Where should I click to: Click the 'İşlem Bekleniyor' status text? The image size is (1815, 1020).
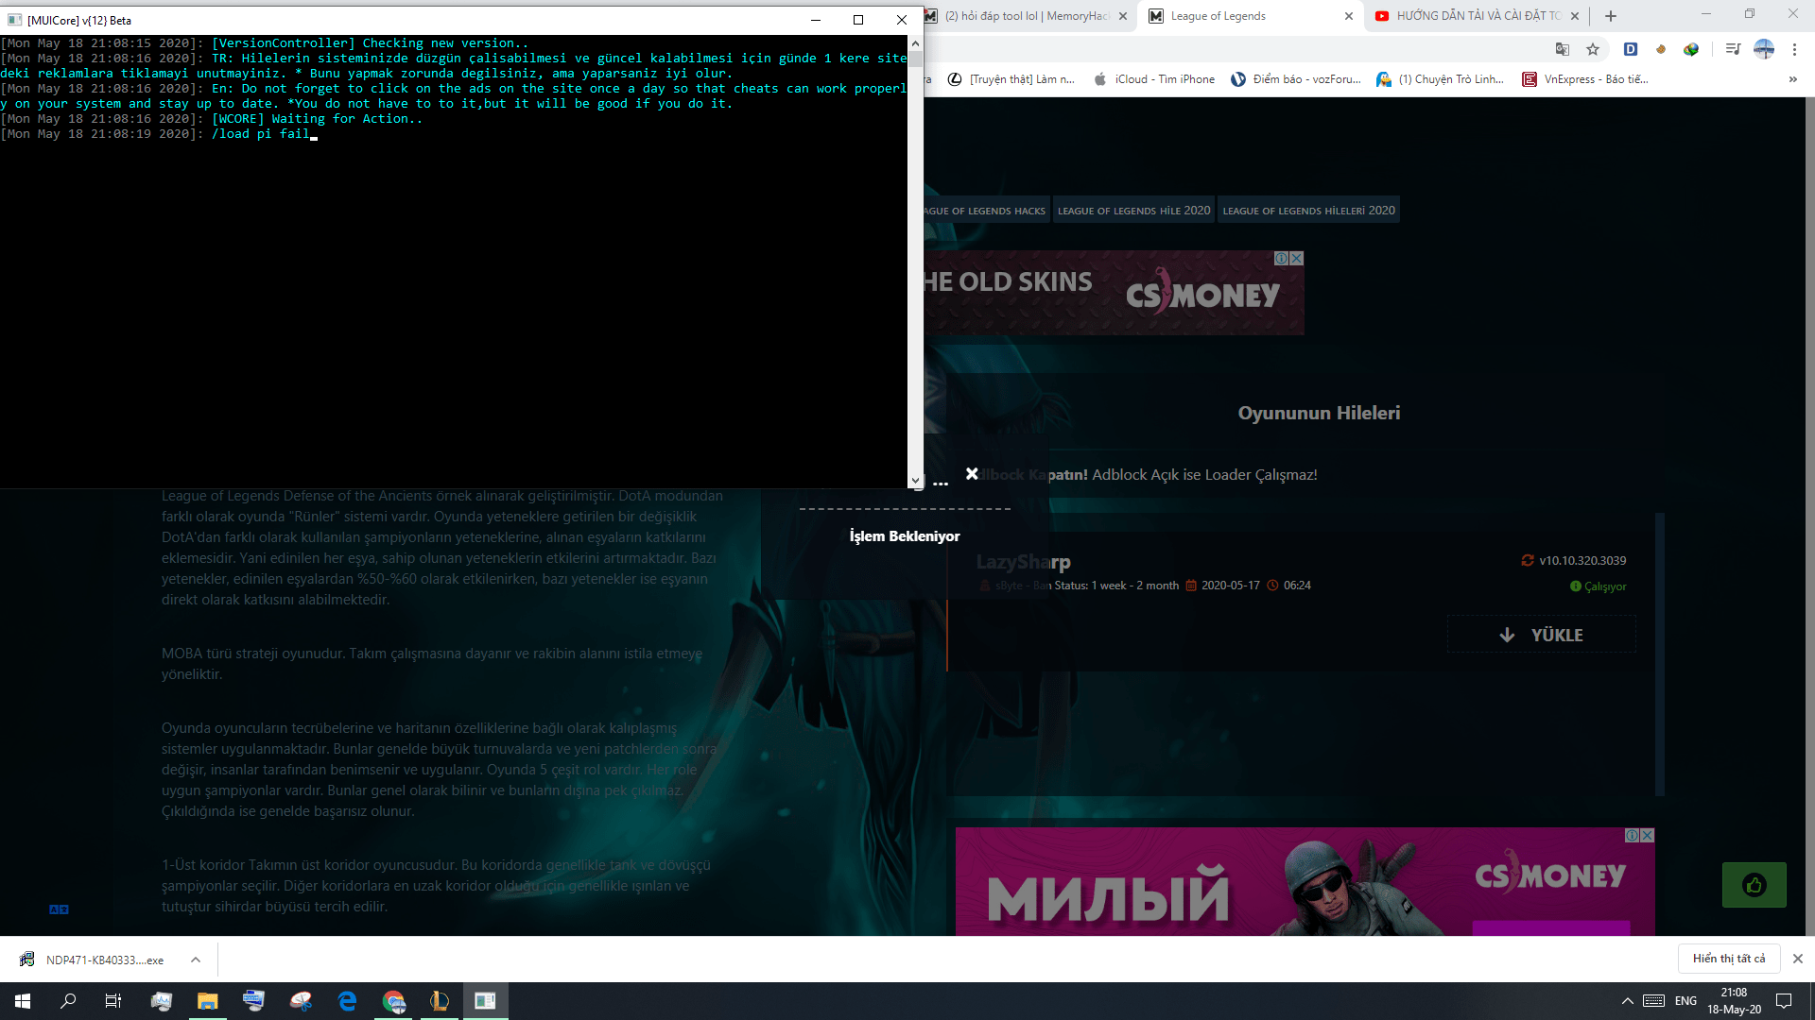pos(905,536)
